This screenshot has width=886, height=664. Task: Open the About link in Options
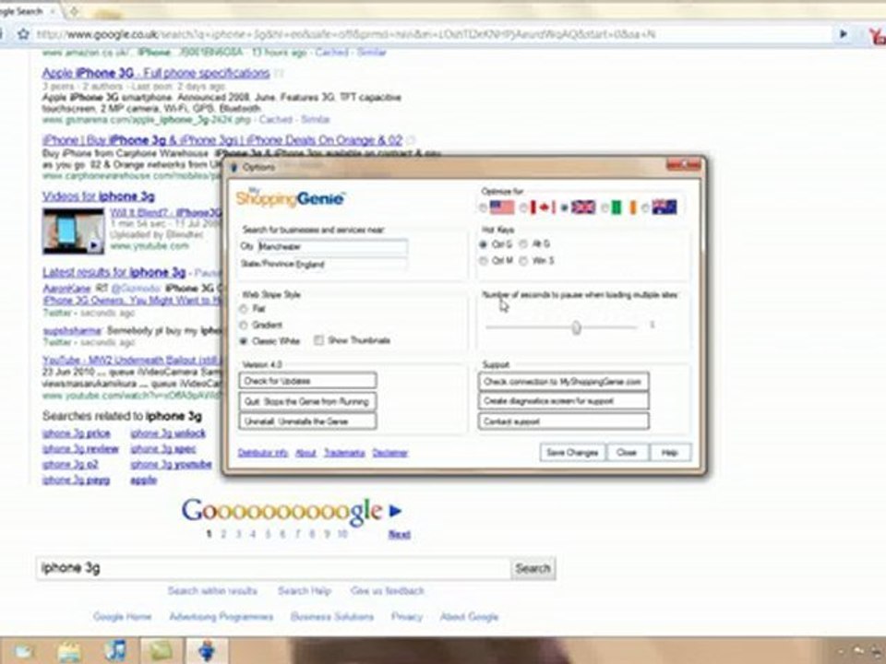tap(305, 453)
